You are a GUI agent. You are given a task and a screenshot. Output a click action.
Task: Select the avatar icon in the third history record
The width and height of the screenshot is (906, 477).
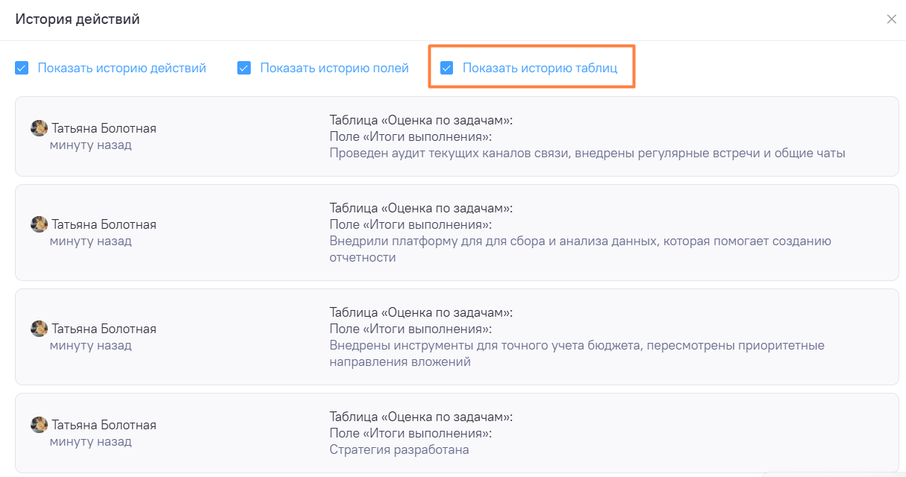coord(38,329)
